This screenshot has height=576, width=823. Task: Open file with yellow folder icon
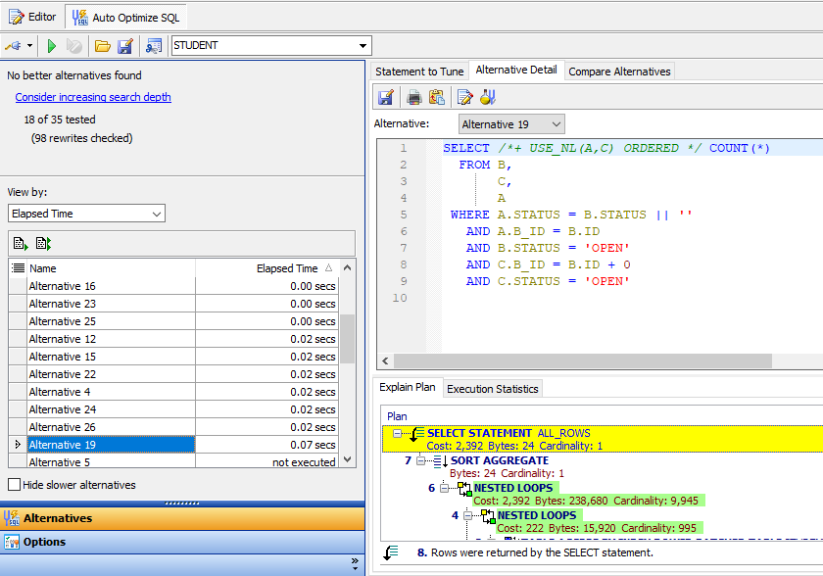[102, 46]
